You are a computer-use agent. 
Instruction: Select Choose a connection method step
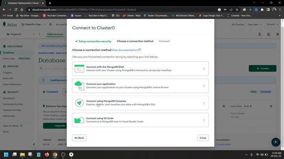tap(135, 41)
